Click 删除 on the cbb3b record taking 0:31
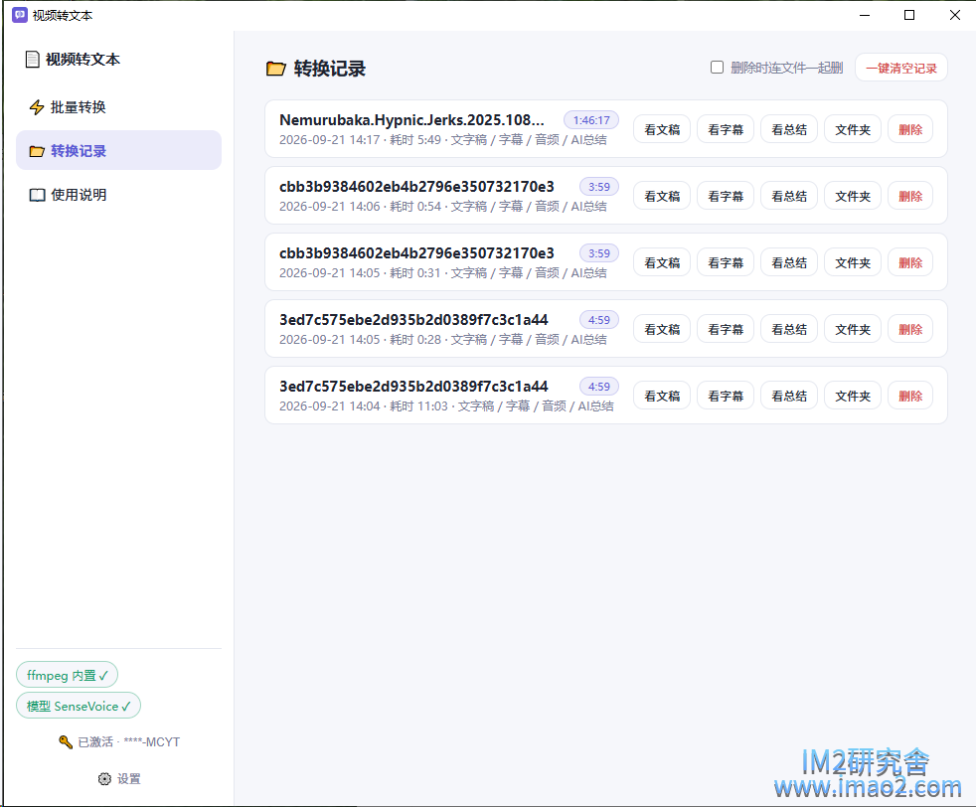 tap(910, 262)
